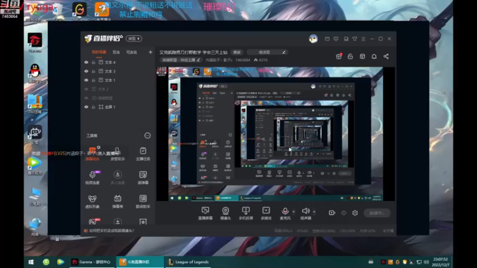Select the 全屏 1 source row
The height and width of the screenshot is (268, 477).
pos(117,107)
